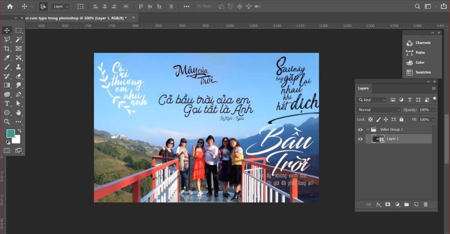
Task: Activate the Hand tool
Action: click(19, 113)
